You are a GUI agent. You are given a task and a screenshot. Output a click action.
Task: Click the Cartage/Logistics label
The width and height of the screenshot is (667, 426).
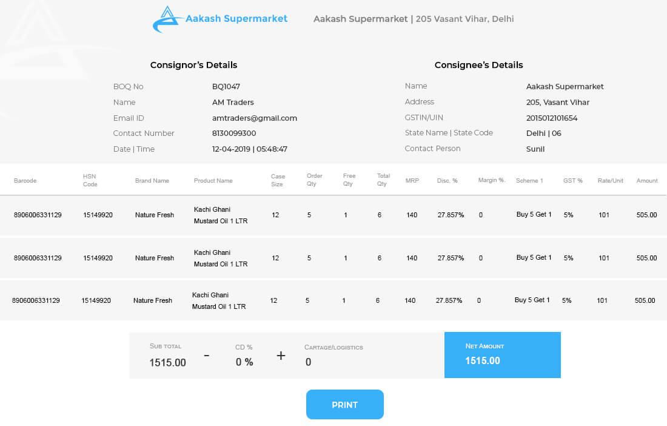[x=333, y=347]
